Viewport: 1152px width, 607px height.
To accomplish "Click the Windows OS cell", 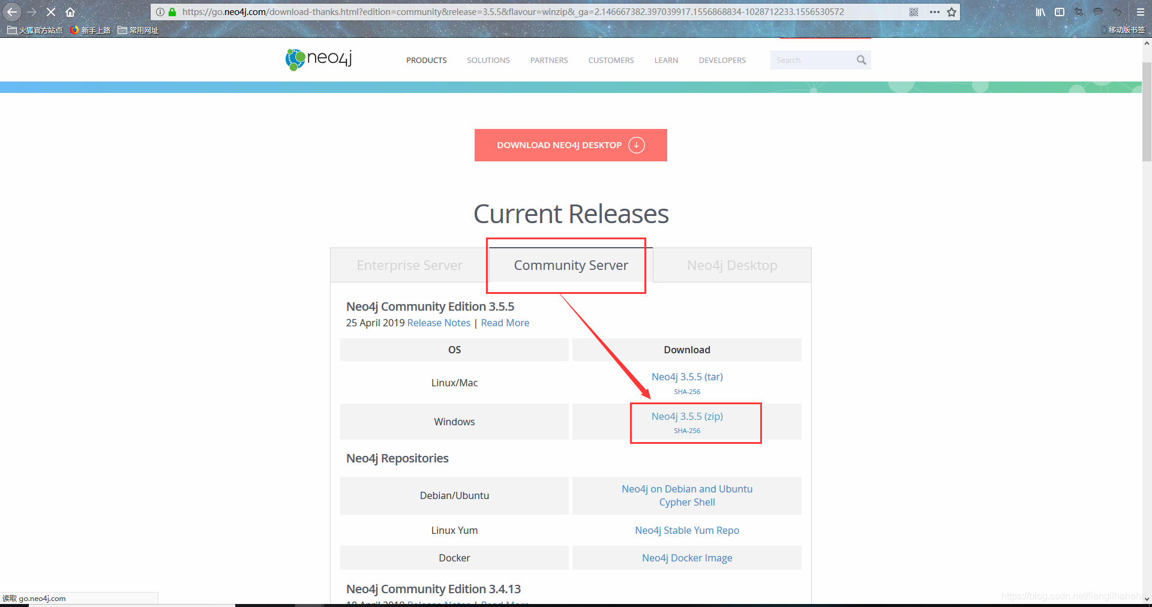I will 454,422.
